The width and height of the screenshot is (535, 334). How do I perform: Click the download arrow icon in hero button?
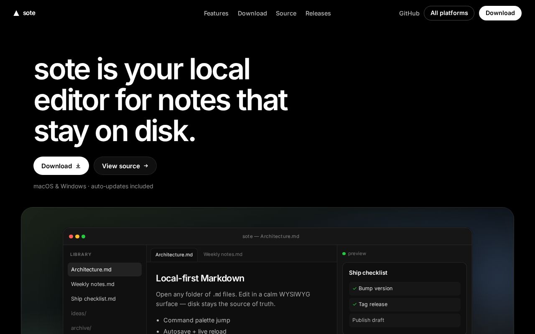pos(78,166)
